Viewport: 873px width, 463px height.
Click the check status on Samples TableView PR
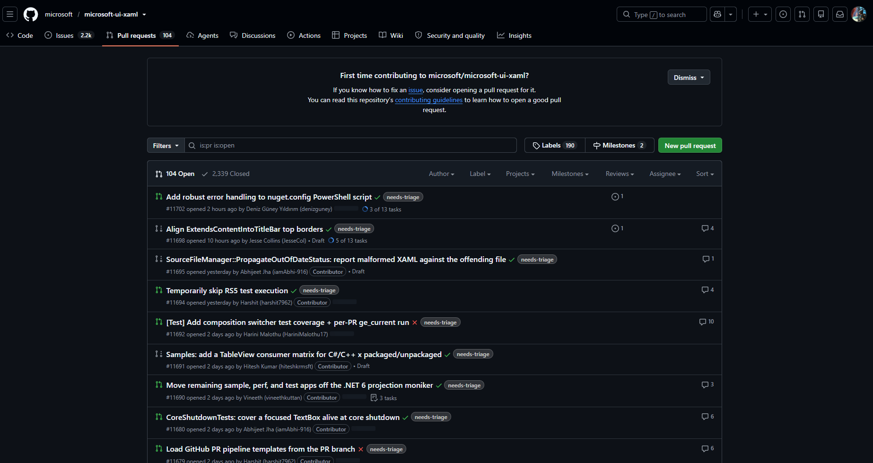447,355
